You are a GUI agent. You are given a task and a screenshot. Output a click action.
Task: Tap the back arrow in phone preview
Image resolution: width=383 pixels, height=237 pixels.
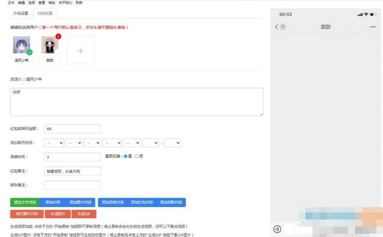pyautogui.click(x=276, y=27)
